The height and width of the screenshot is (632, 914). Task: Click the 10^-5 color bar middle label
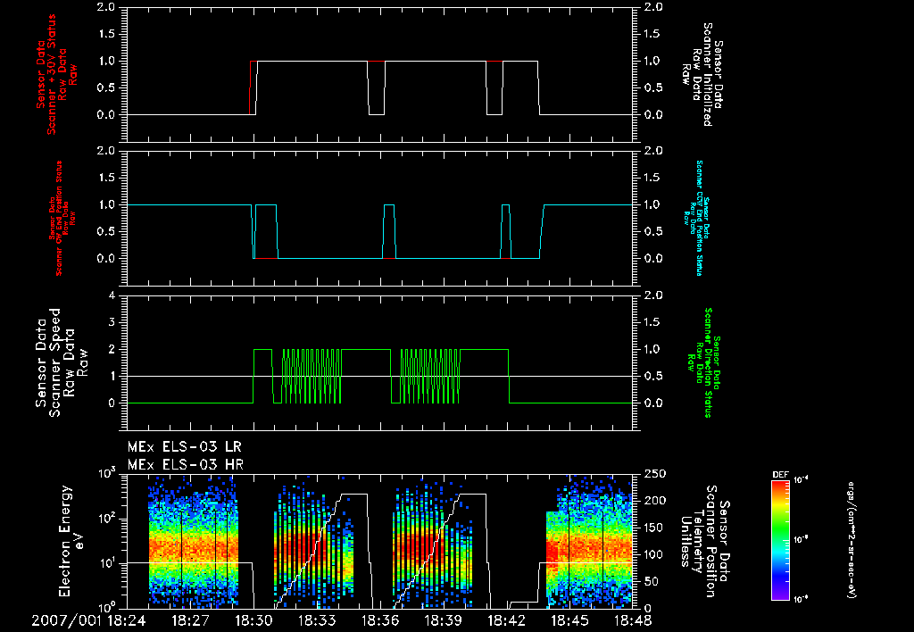point(802,539)
